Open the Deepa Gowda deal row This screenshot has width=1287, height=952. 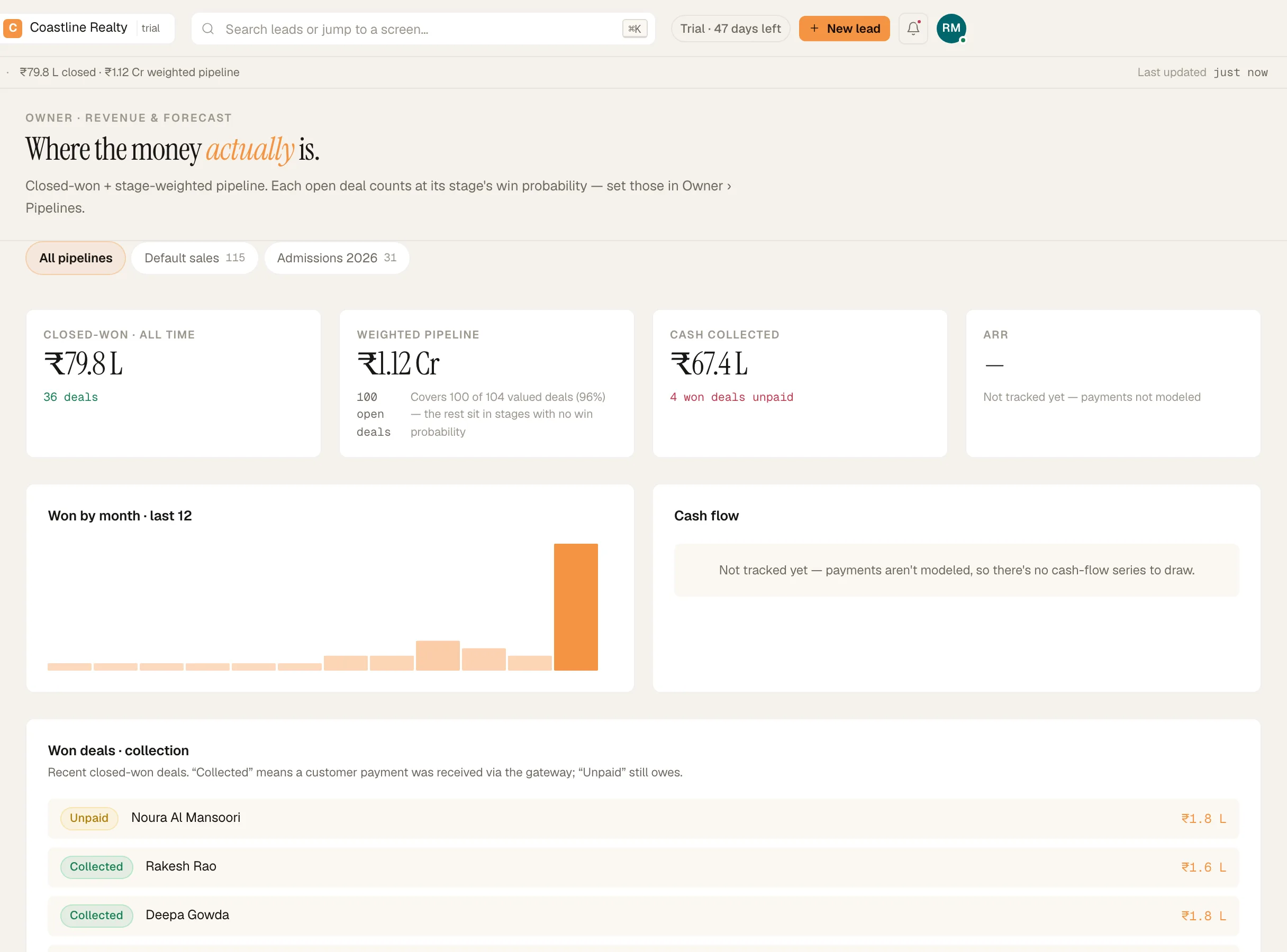click(643, 916)
